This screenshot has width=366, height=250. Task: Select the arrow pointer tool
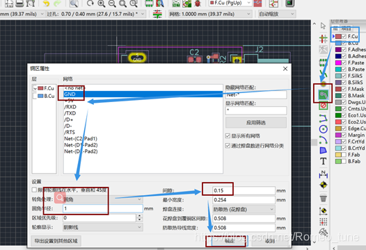point(324,26)
